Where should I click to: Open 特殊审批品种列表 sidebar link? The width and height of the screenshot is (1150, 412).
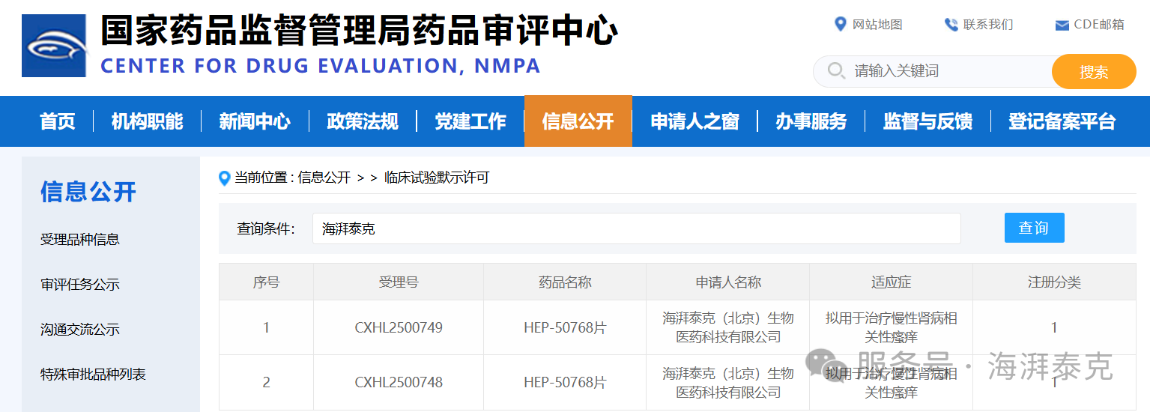(93, 375)
